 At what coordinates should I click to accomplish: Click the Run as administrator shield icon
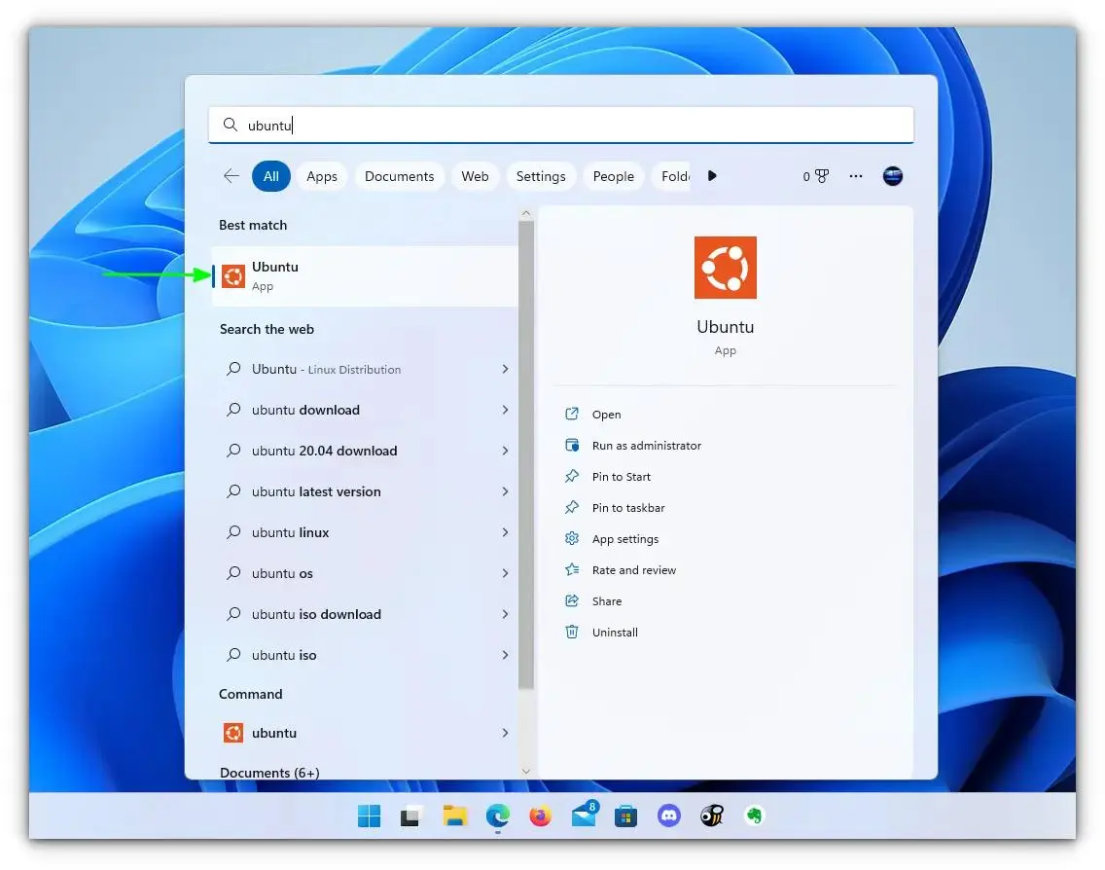[572, 445]
